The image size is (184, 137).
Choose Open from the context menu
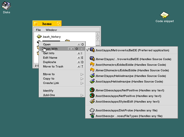62,44
